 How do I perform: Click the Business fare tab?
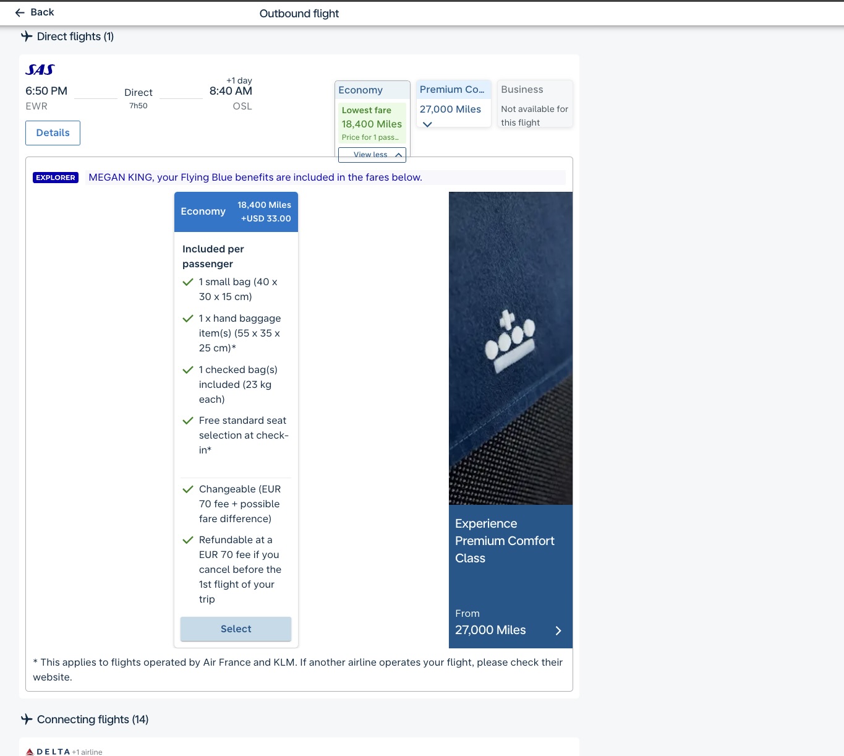pyautogui.click(x=534, y=90)
